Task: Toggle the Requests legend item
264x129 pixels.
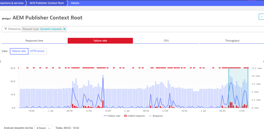Action: pyautogui.click(x=156, y=116)
